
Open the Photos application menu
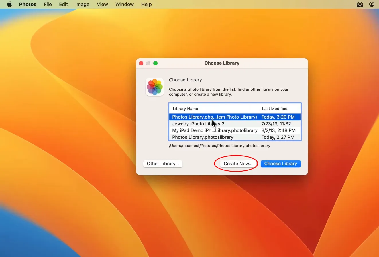coord(28,4)
